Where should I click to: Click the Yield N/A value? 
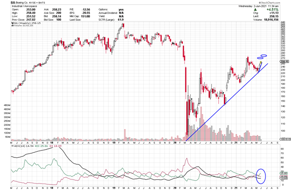(x=121, y=16)
